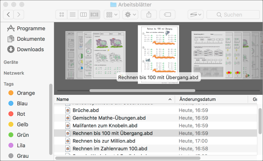Click the Cover Flow horizontal scrubber
The image size is (263, 161).
[x=142, y=90]
